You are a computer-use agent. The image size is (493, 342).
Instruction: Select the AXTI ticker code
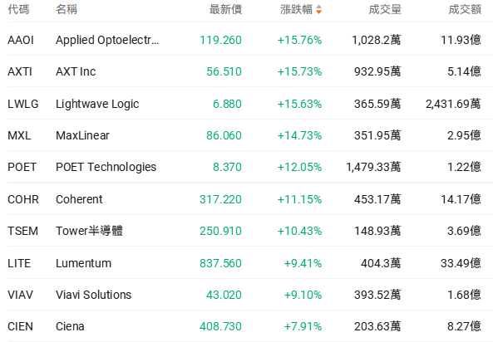pos(20,71)
